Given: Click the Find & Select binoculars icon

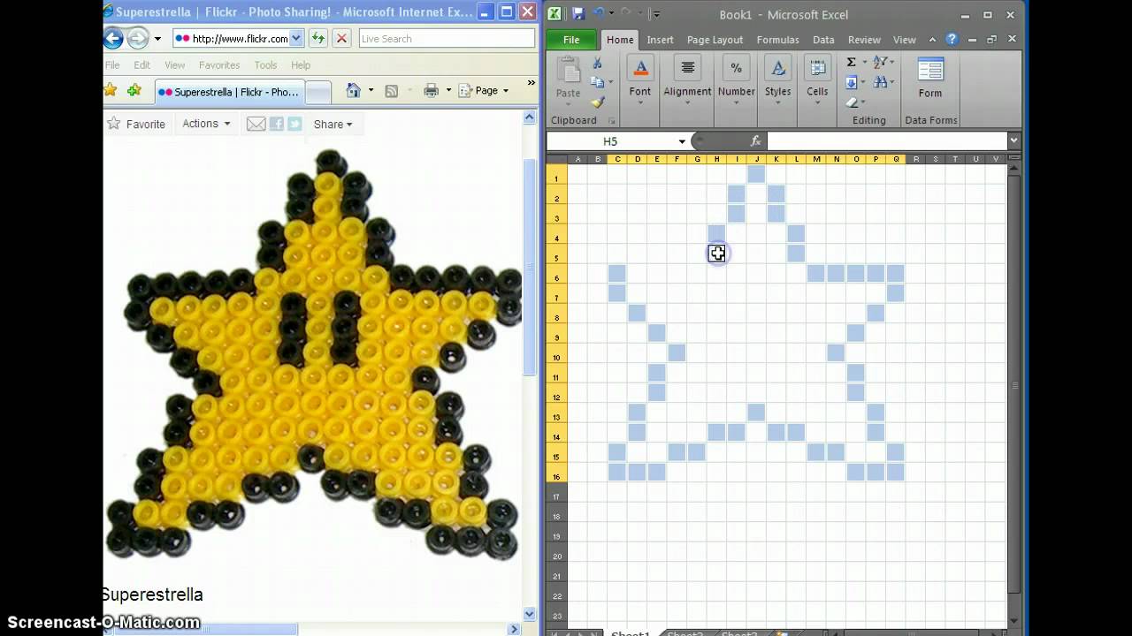Looking at the screenshot, I should click(881, 82).
